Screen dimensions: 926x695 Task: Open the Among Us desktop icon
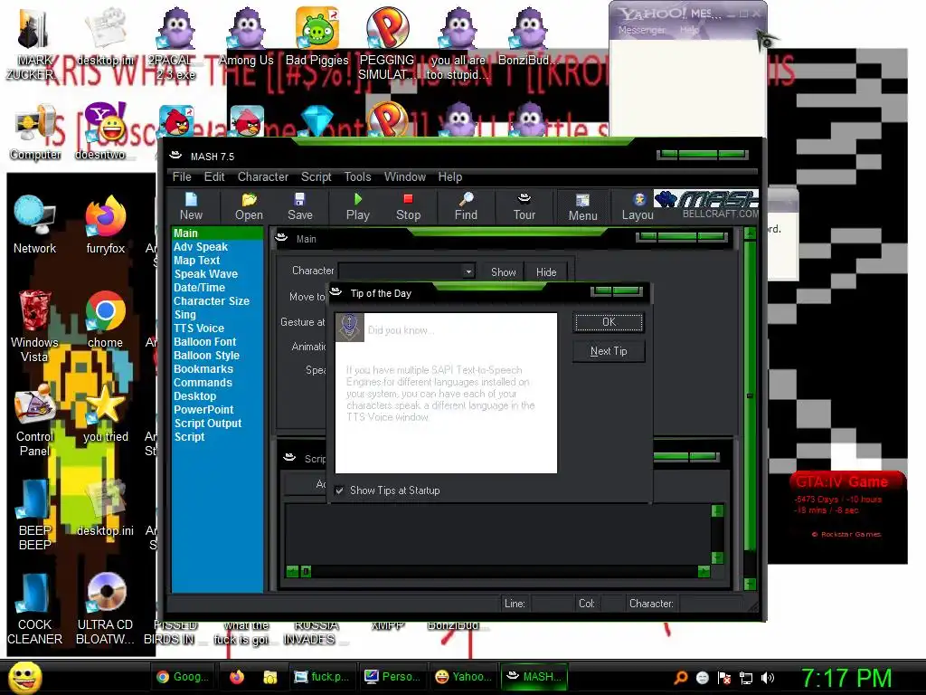point(246,36)
